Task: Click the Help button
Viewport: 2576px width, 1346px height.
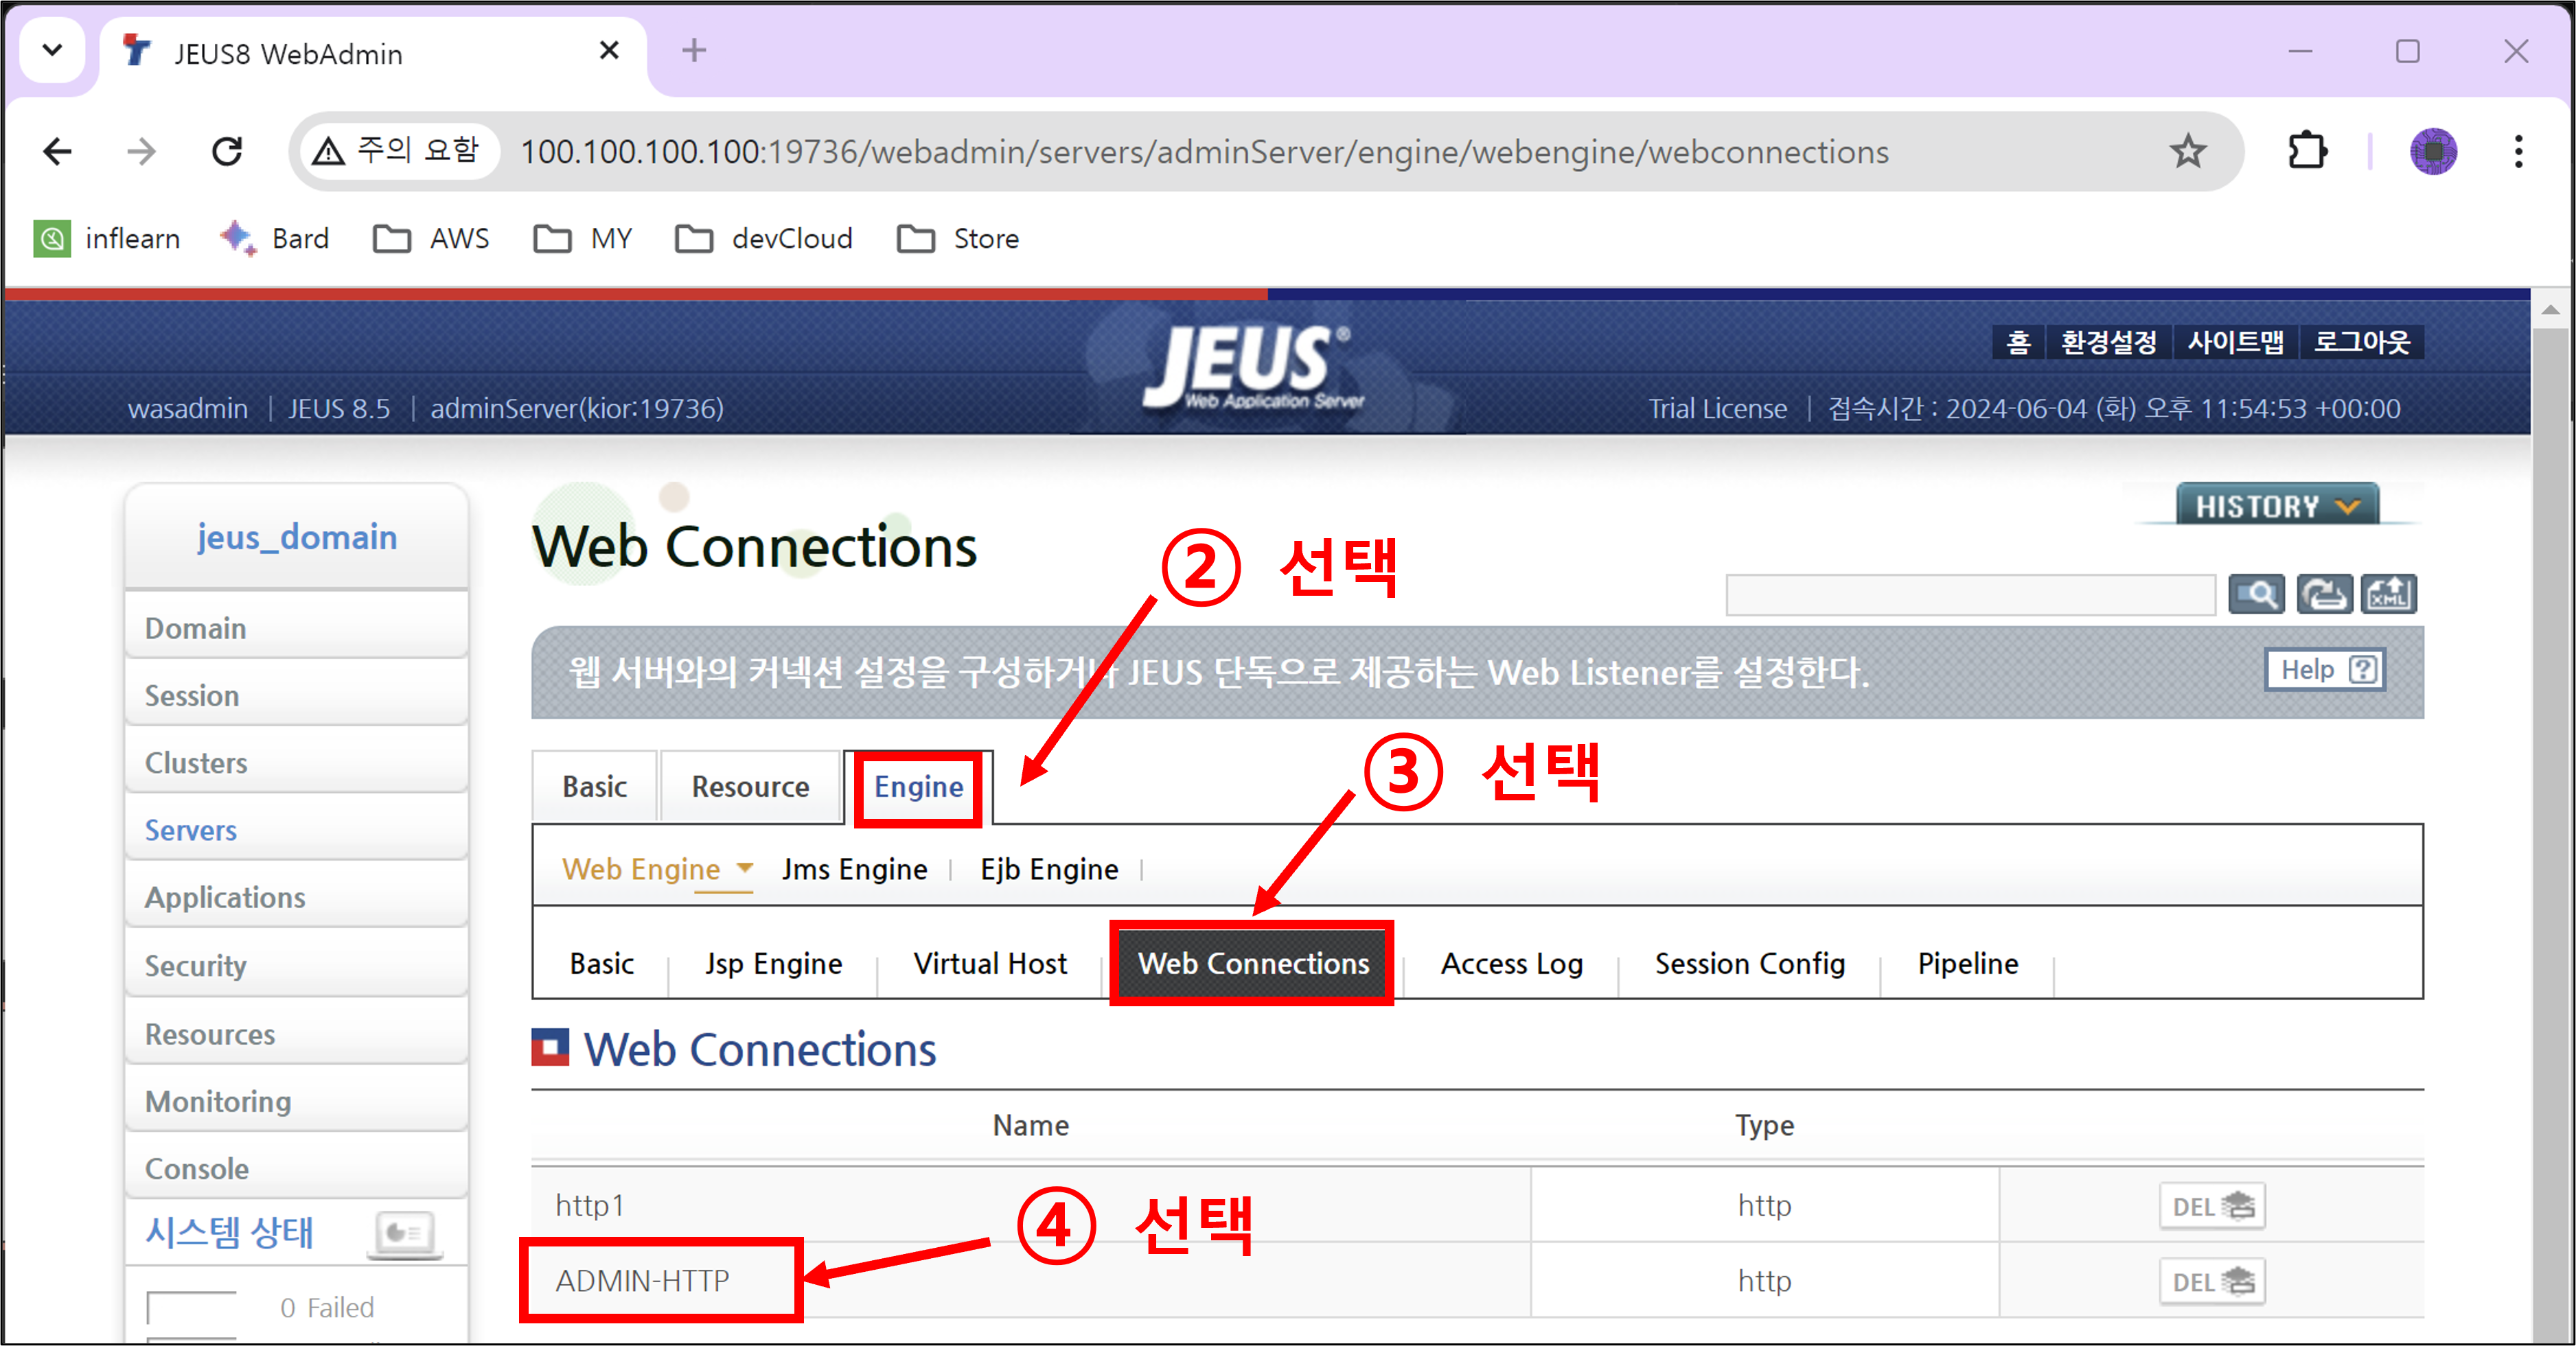Action: pyautogui.click(x=2325, y=670)
